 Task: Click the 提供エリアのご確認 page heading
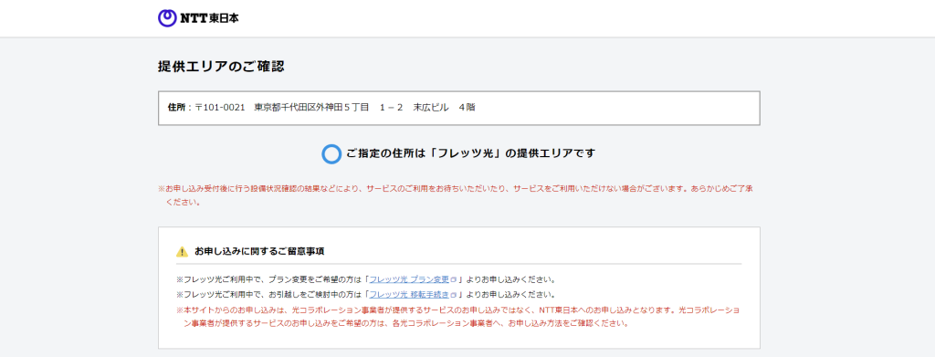[221, 67]
